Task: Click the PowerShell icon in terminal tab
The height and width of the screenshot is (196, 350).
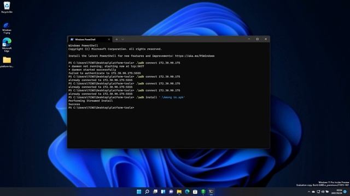Action: (x=72, y=39)
